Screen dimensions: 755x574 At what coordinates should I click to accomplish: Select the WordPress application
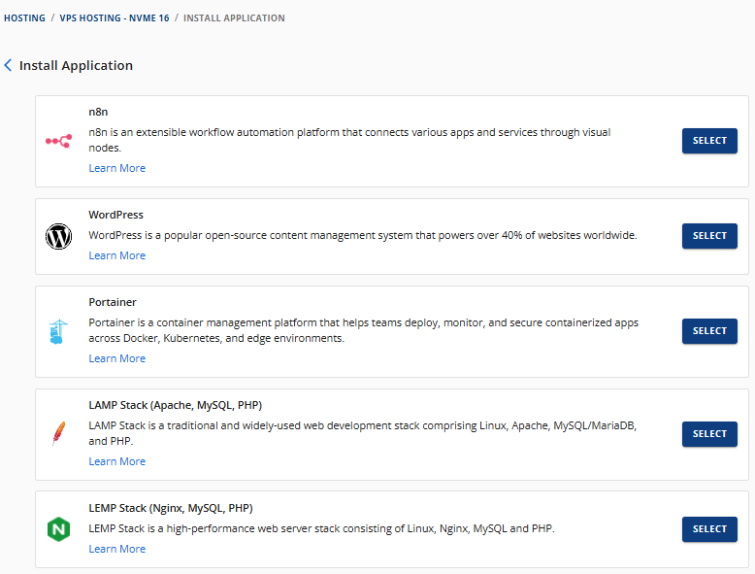coord(709,236)
